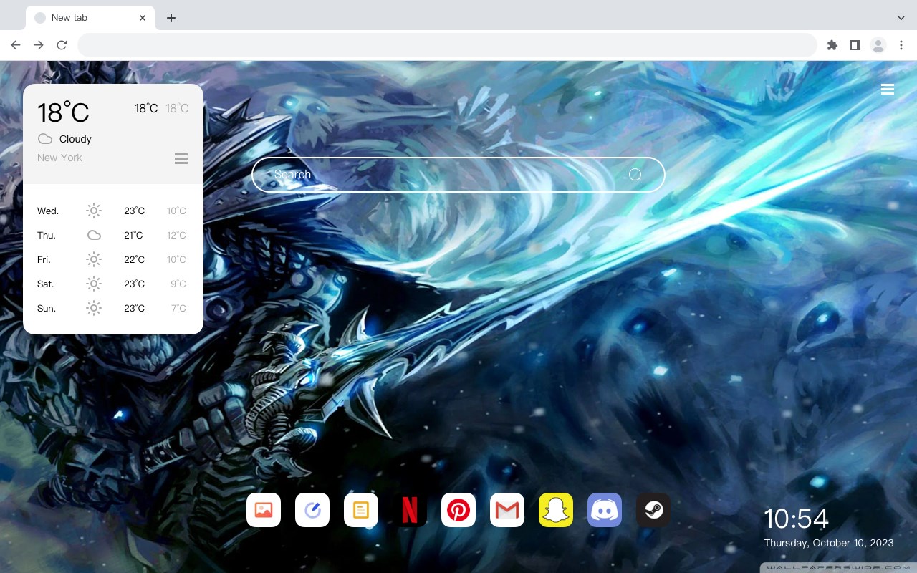917x573 pixels.
Task: Go back in browser history
Action: coord(16,45)
